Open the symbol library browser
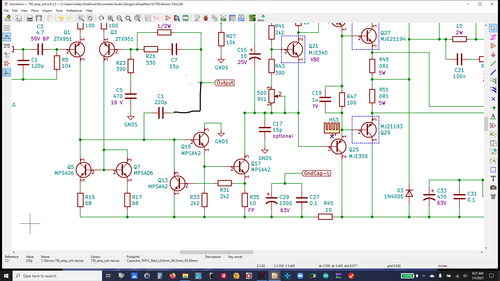Image resolution: width=500 pixels, height=281 pixels. click(177, 18)
